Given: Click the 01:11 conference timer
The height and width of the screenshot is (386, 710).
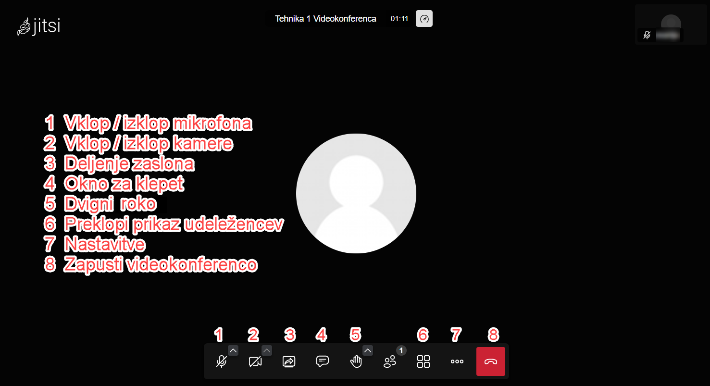Looking at the screenshot, I should 399,19.
